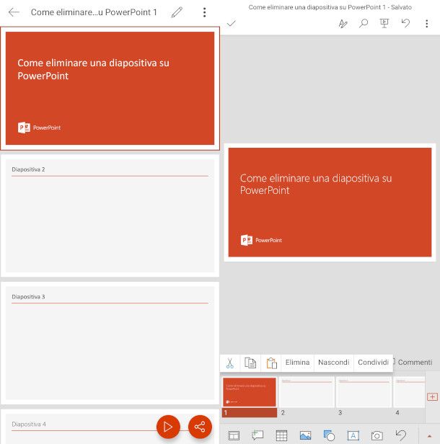Click the main slide title in the editor
The width and height of the screenshot is (440, 444).
click(316, 184)
